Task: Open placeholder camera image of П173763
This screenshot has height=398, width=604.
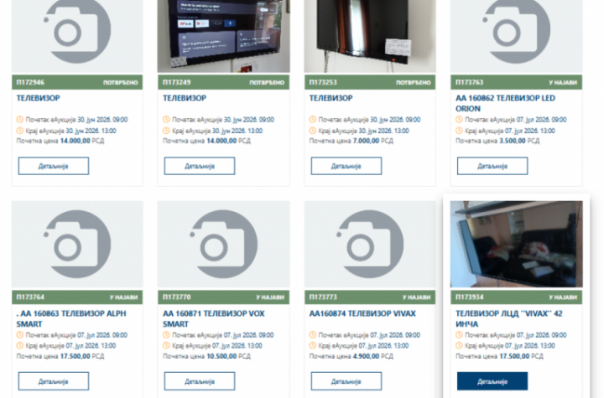Action: coord(516,37)
